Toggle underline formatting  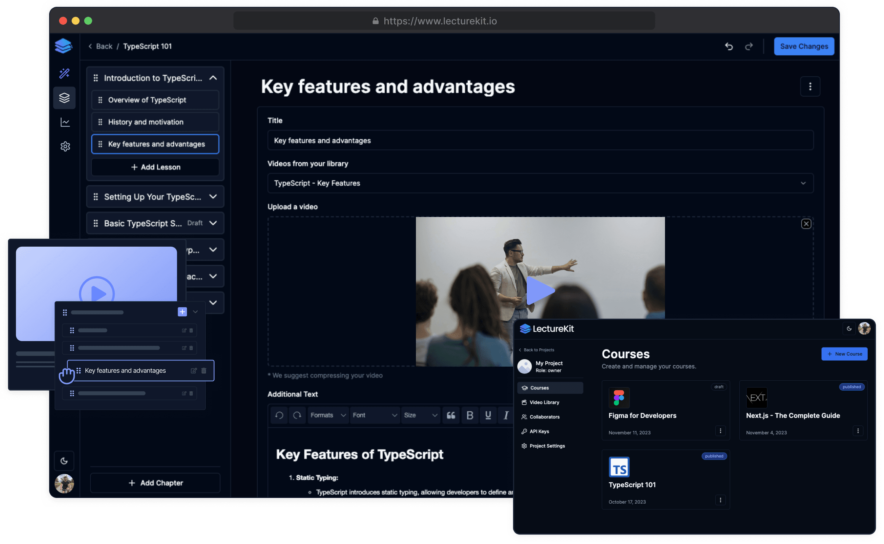coord(488,415)
